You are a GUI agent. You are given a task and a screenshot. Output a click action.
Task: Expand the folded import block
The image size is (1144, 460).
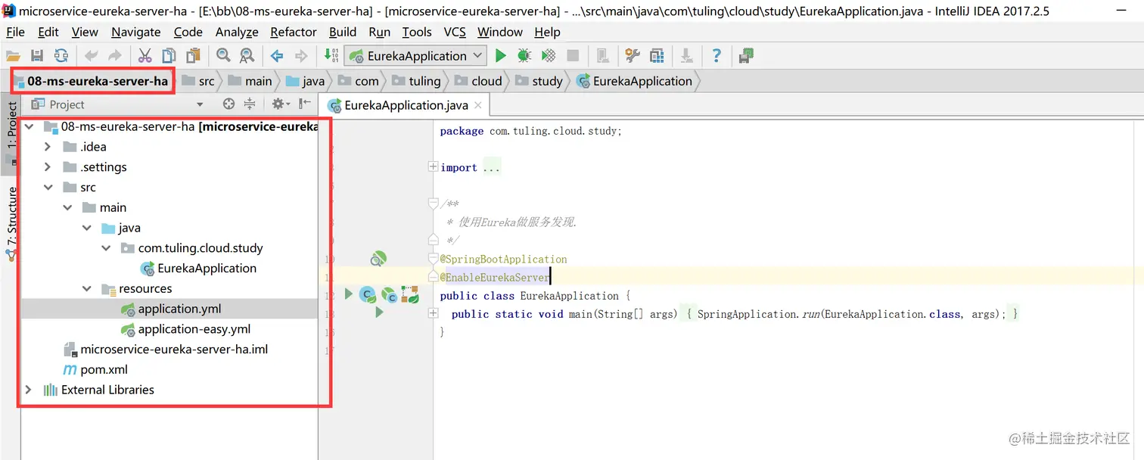pyautogui.click(x=434, y=167)
